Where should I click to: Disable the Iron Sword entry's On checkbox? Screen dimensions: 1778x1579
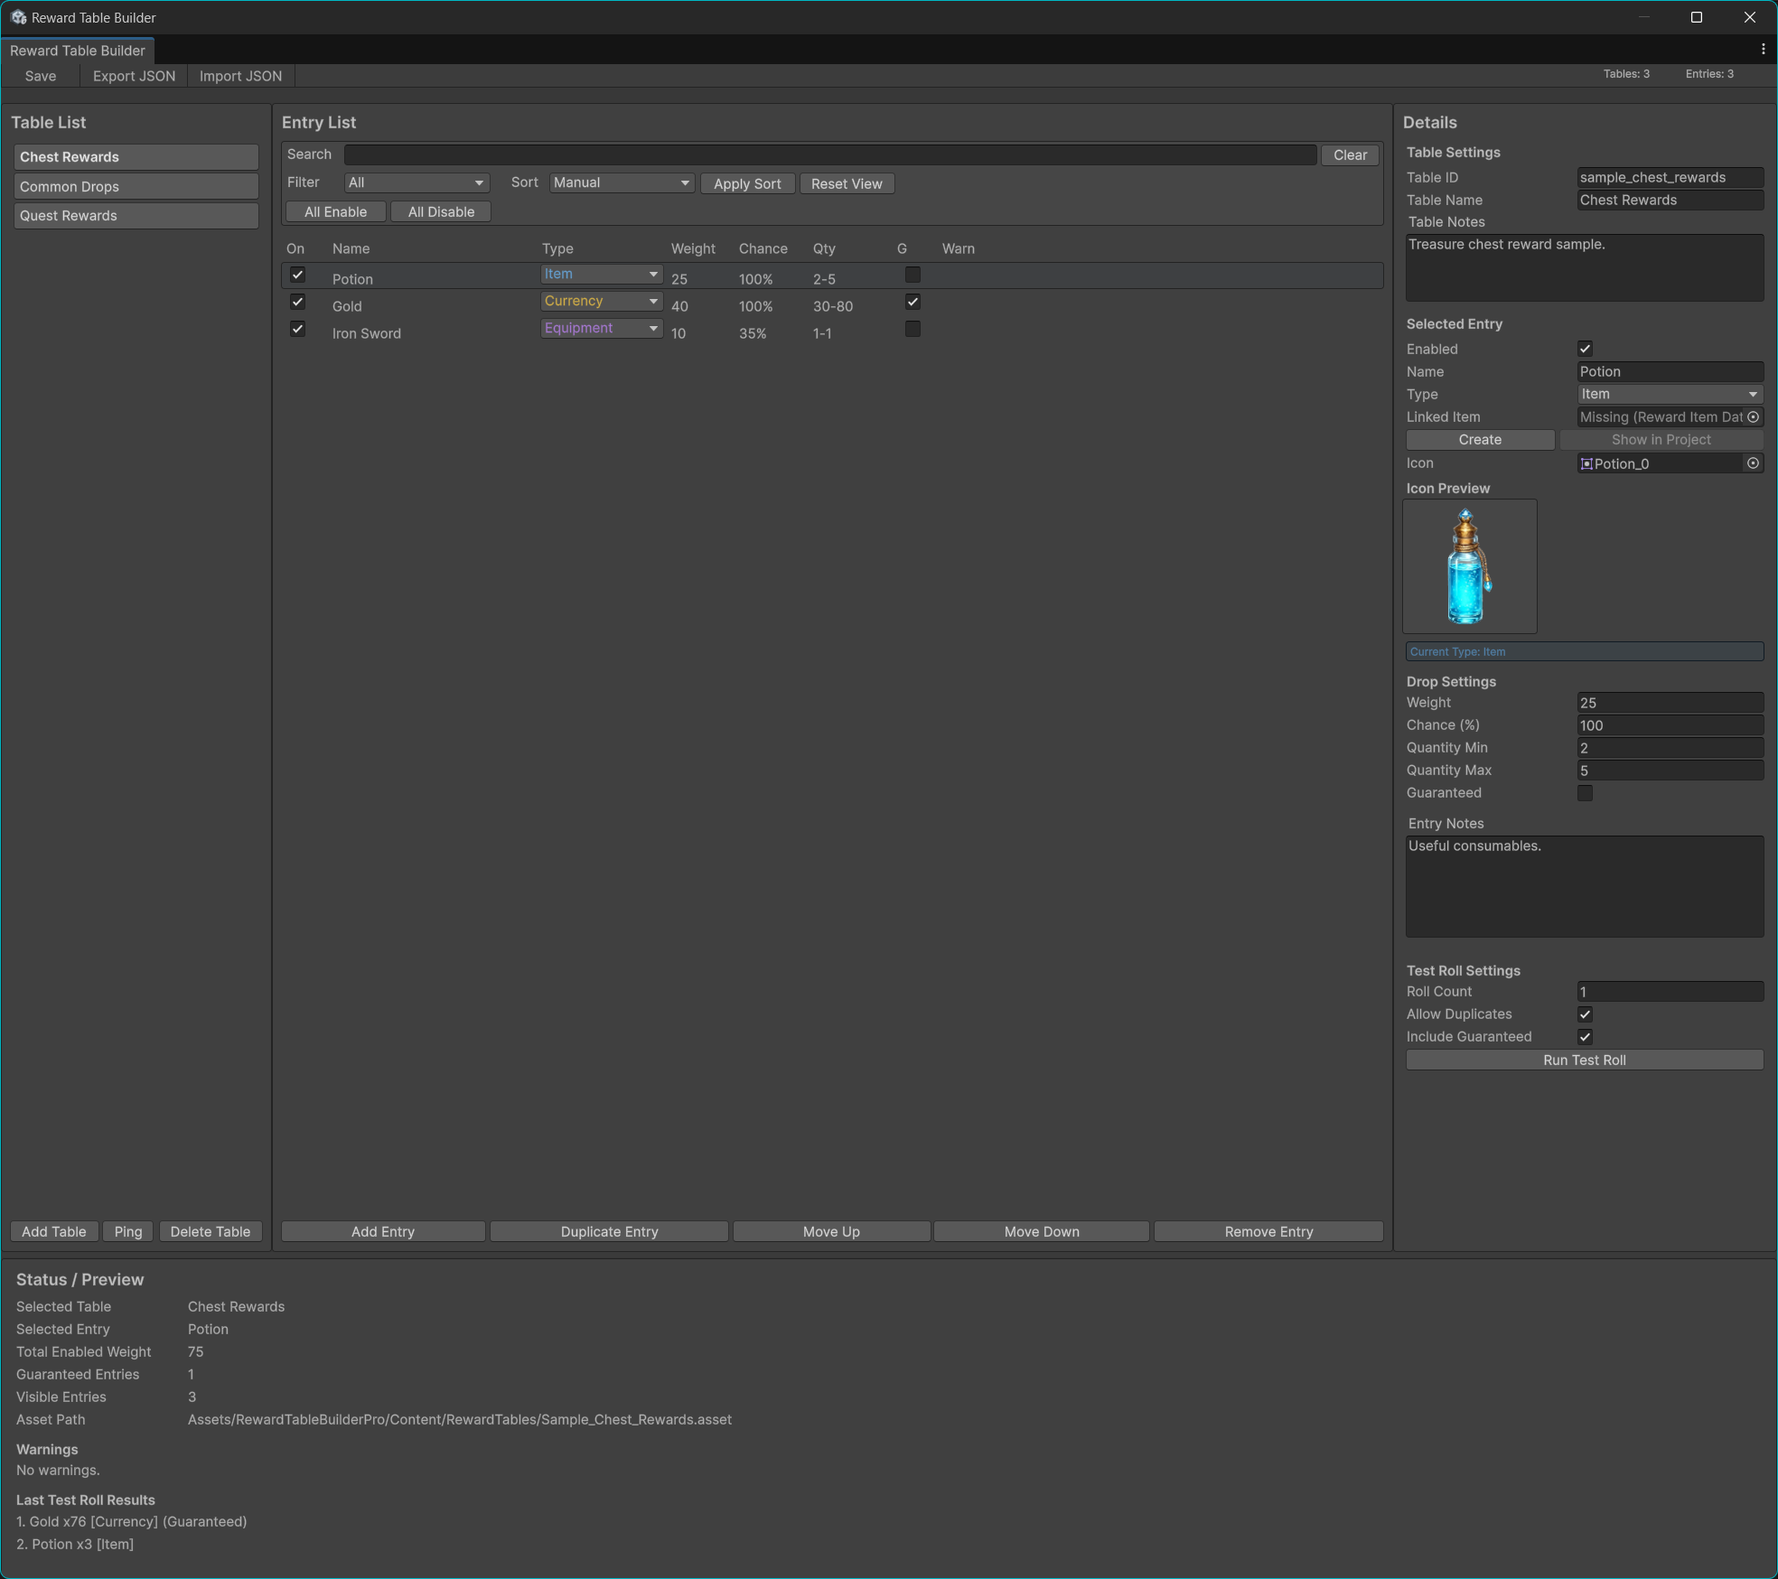[x=297, y=329]
